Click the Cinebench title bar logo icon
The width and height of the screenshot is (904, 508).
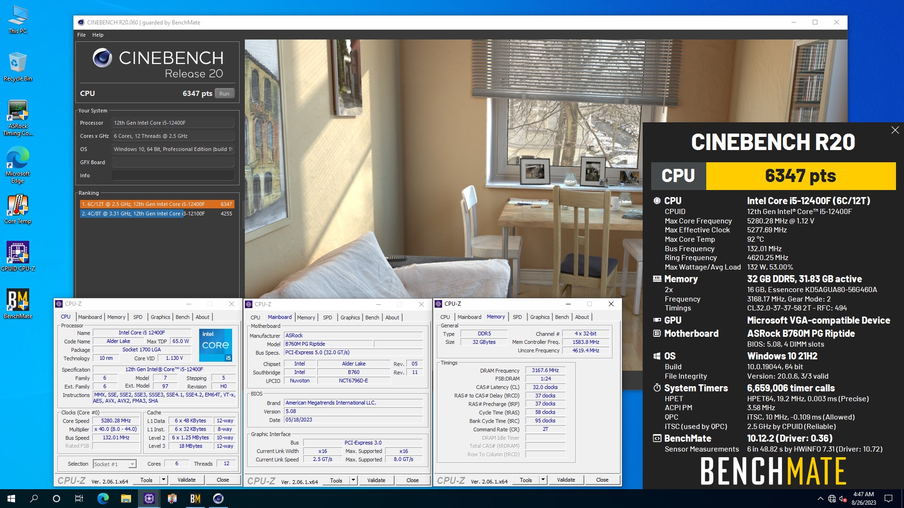pos(81,22)
